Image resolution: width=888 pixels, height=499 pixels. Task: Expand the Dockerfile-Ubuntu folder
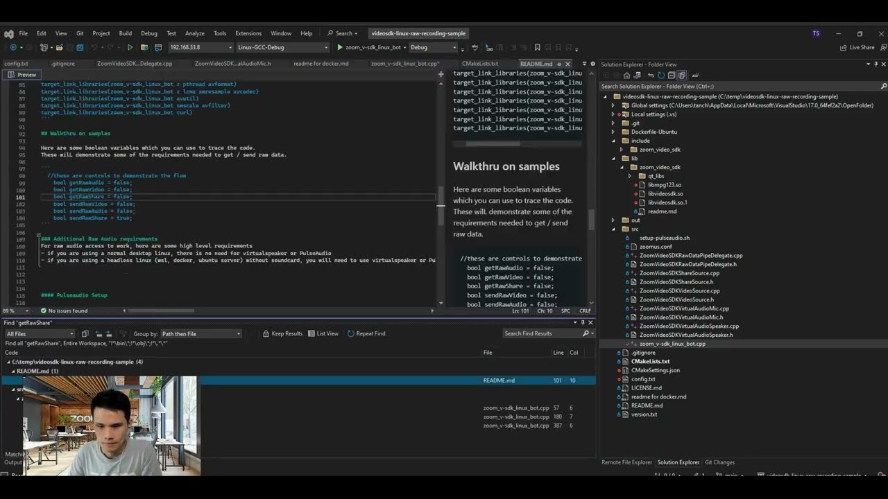(613, 132)
